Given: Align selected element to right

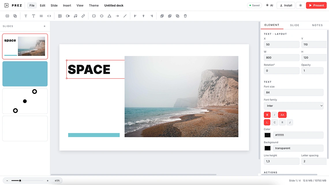Looking at the screenshot, I should pyautogui.click(x=152, y=16).
